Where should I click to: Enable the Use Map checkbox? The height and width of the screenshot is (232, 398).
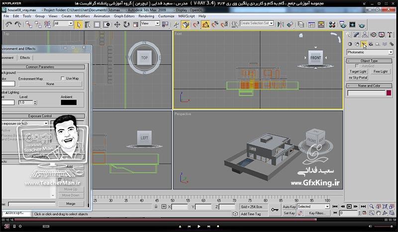pos(63,78)
